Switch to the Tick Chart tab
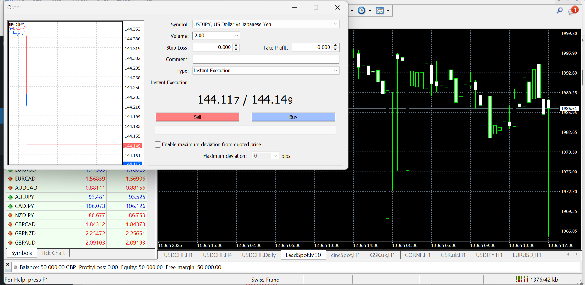The width and height of the screenshot is (585, 285). point(53,253)
